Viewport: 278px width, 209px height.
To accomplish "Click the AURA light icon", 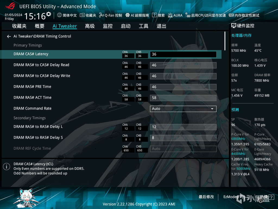I will tap(170, 15).
